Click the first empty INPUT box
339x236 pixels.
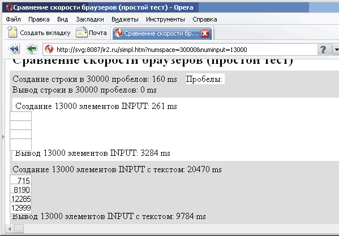(21, 116)
